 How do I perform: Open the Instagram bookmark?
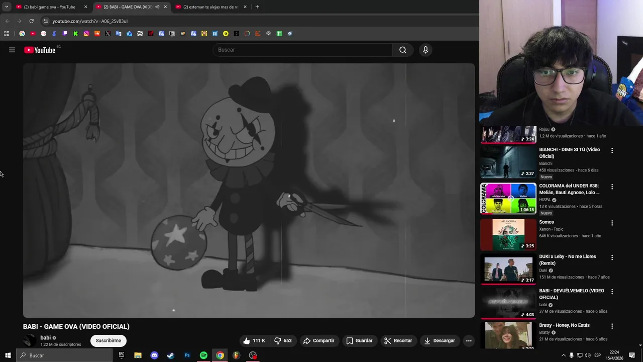pyautogui.click(x=86, y=34)
